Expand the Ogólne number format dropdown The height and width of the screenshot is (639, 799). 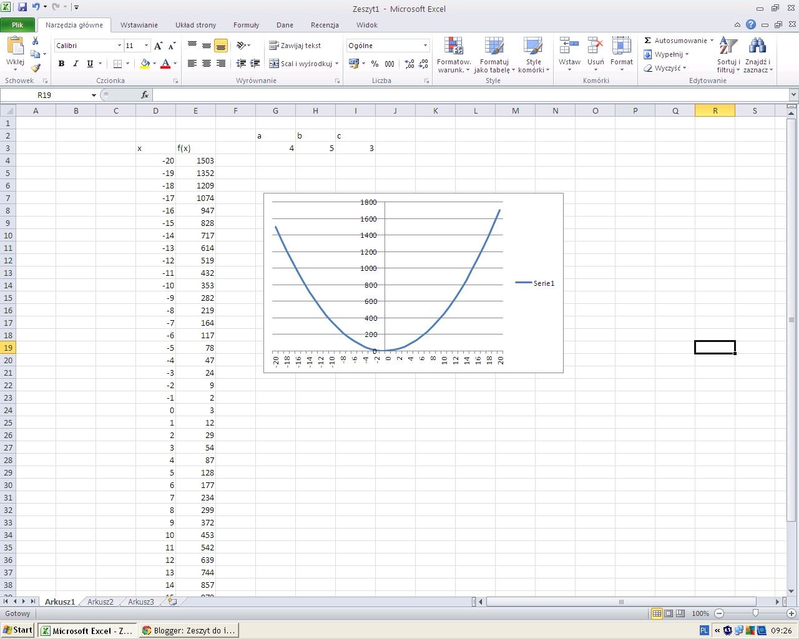425,46
